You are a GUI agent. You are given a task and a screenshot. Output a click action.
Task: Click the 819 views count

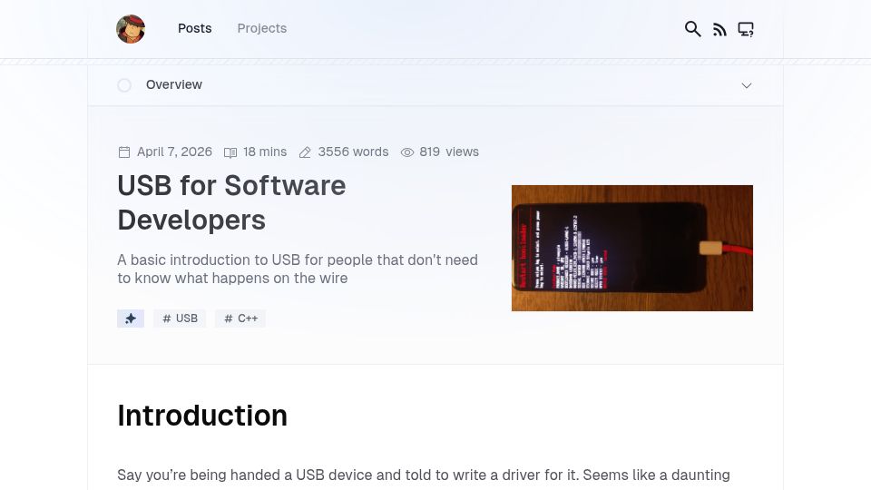click(449, 152)
